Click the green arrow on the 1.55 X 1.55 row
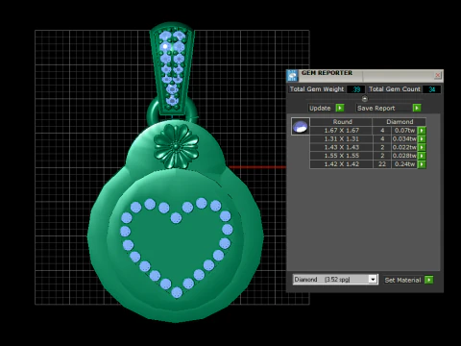The image size is (461, 346). 422,156
